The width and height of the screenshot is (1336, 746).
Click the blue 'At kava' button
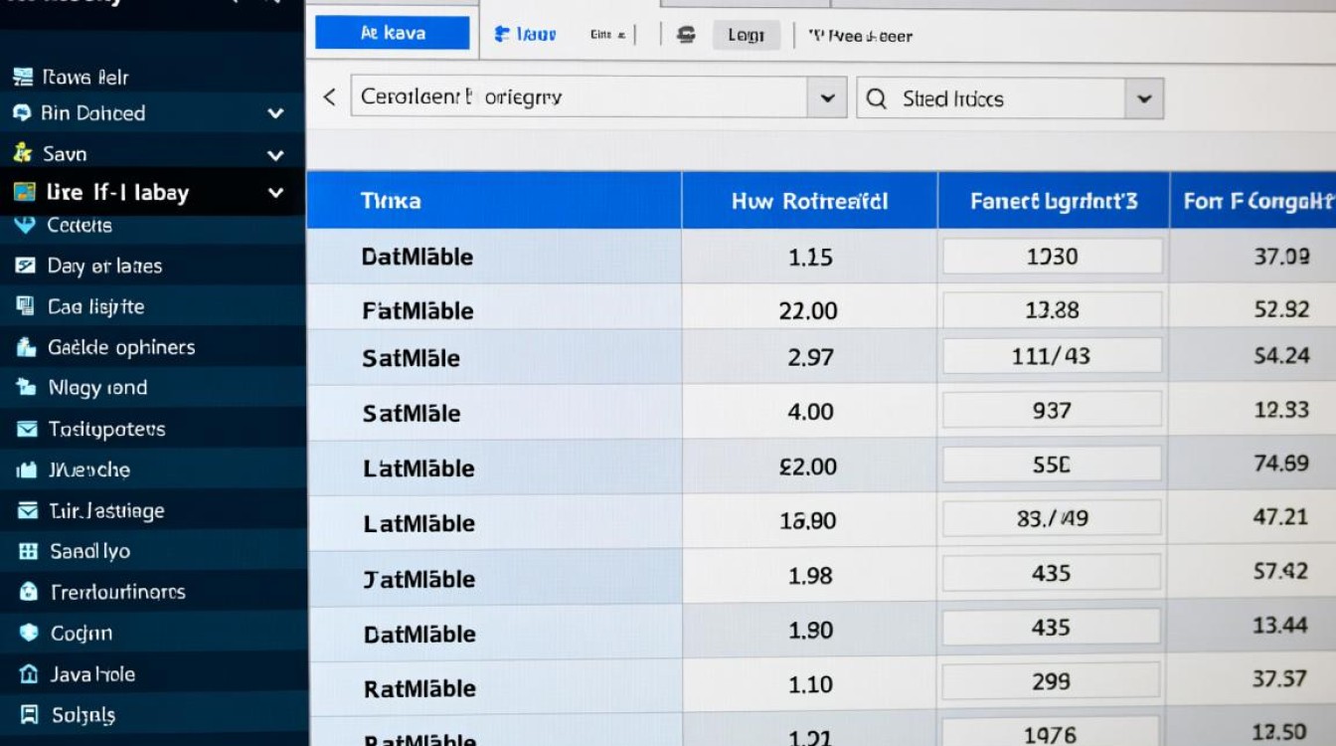click(392, 33)
